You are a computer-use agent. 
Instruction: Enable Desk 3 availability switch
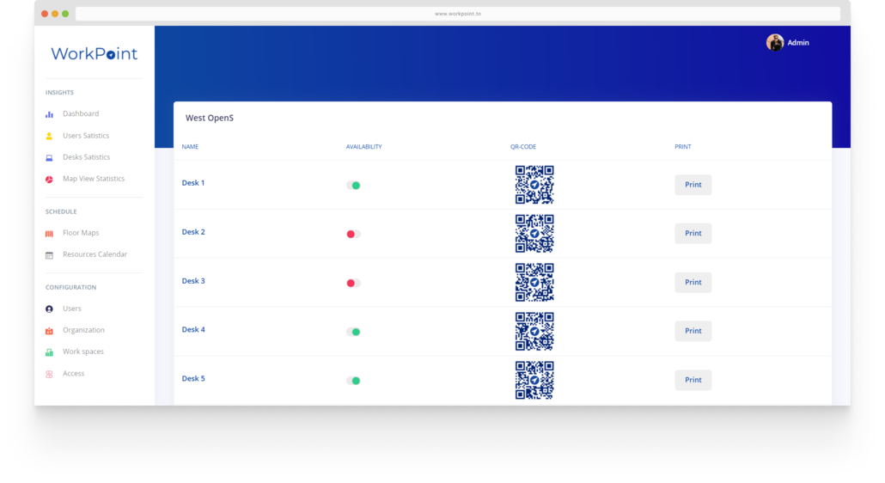pos(353,283)
